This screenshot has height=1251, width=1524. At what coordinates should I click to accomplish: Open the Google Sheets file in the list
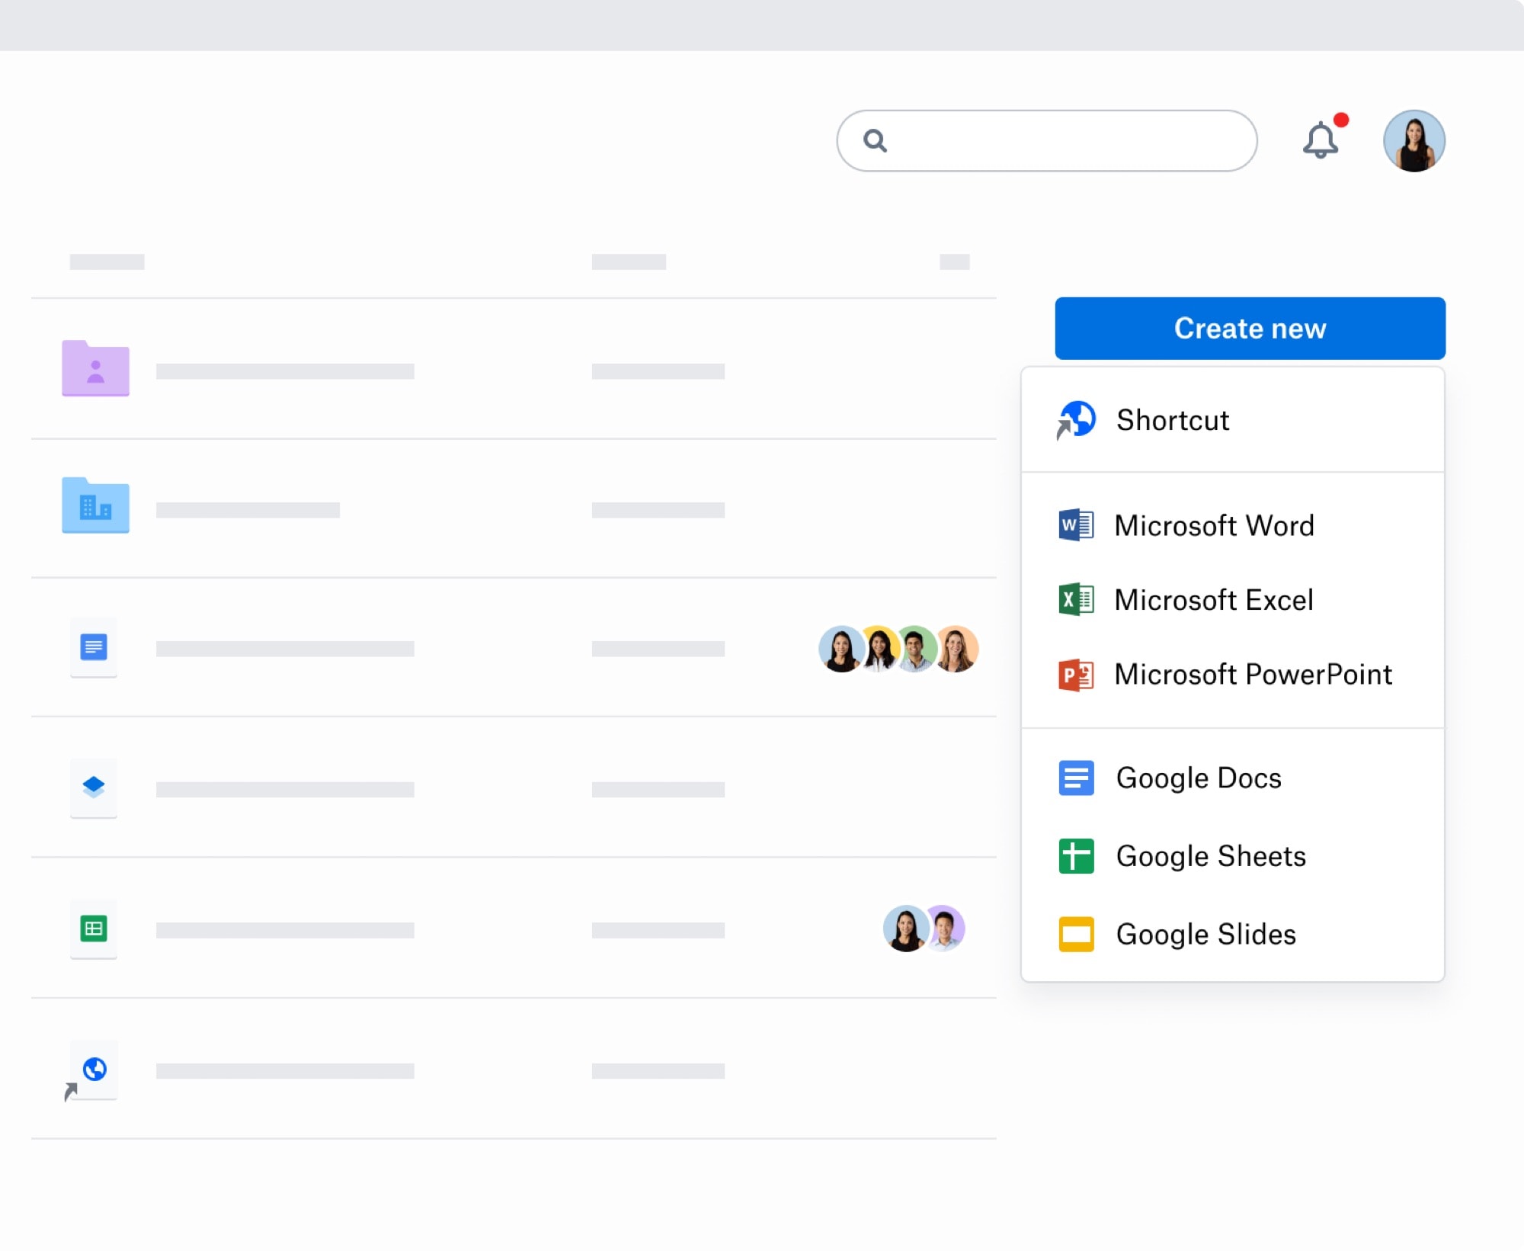click(94, 930)
